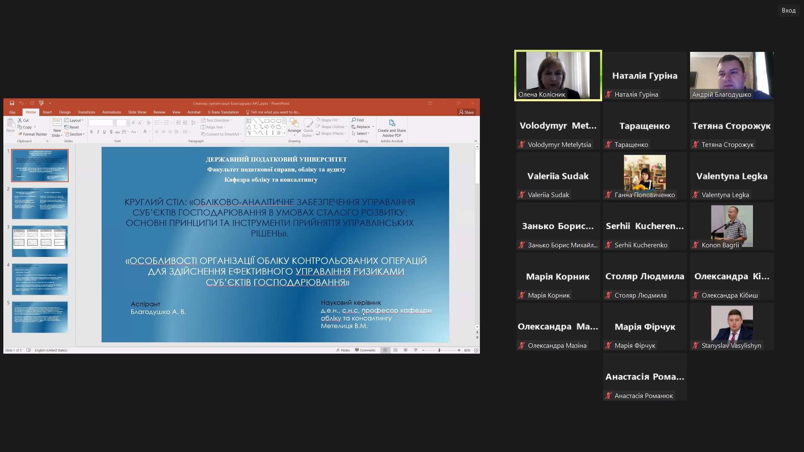Click the Share button in PowerPoint
Screen dimensions: 804x452
(x=466, y=112)
